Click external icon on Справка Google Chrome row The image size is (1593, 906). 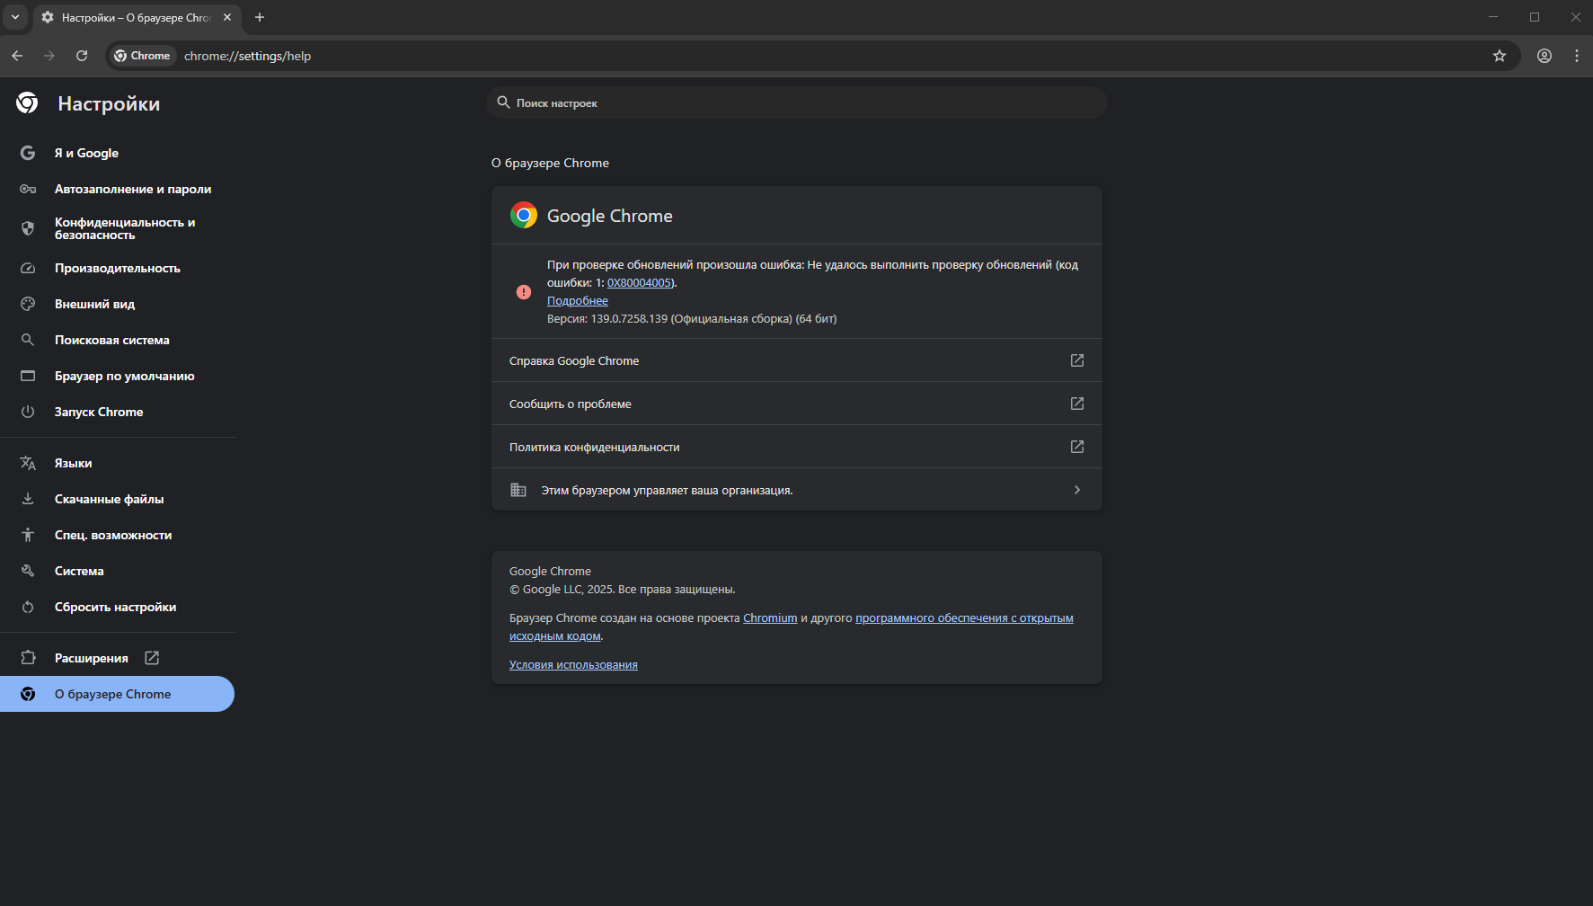[1077, 360]
